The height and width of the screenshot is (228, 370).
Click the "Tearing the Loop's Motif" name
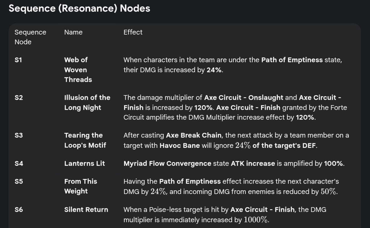click(x=85, y=140)
